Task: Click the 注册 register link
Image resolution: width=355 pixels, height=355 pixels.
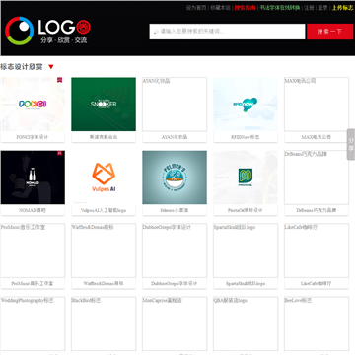Action: tap(309, 8)
